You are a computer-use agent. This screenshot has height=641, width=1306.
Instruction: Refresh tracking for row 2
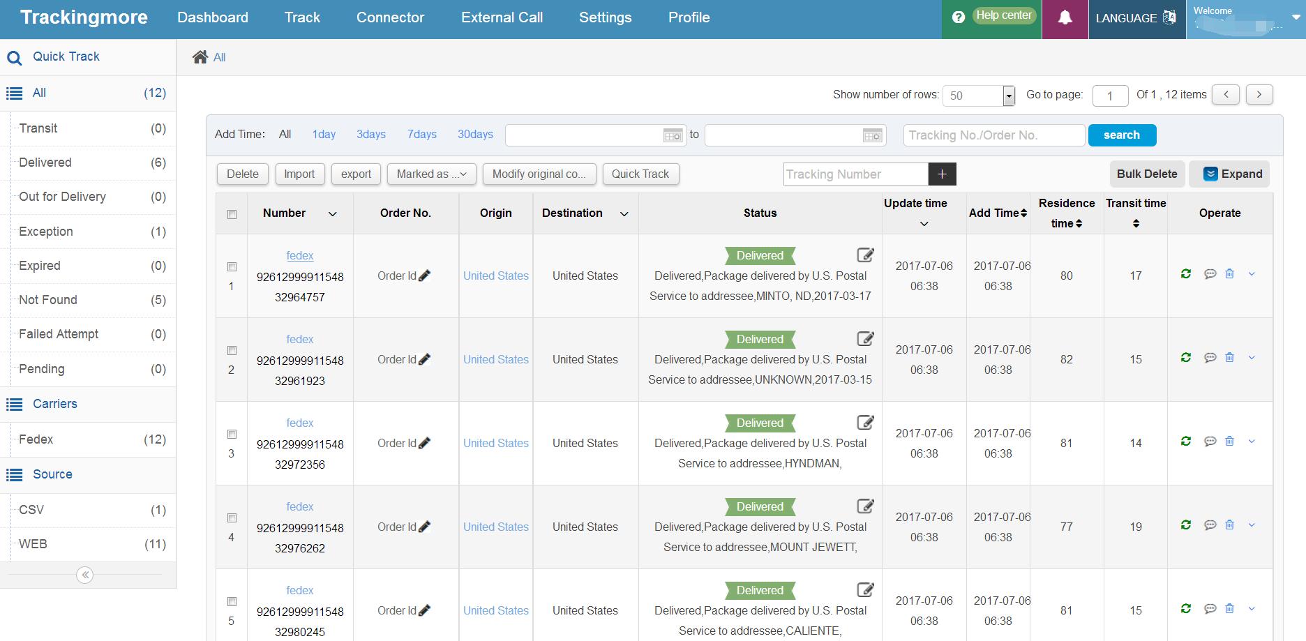[1185, 358]
